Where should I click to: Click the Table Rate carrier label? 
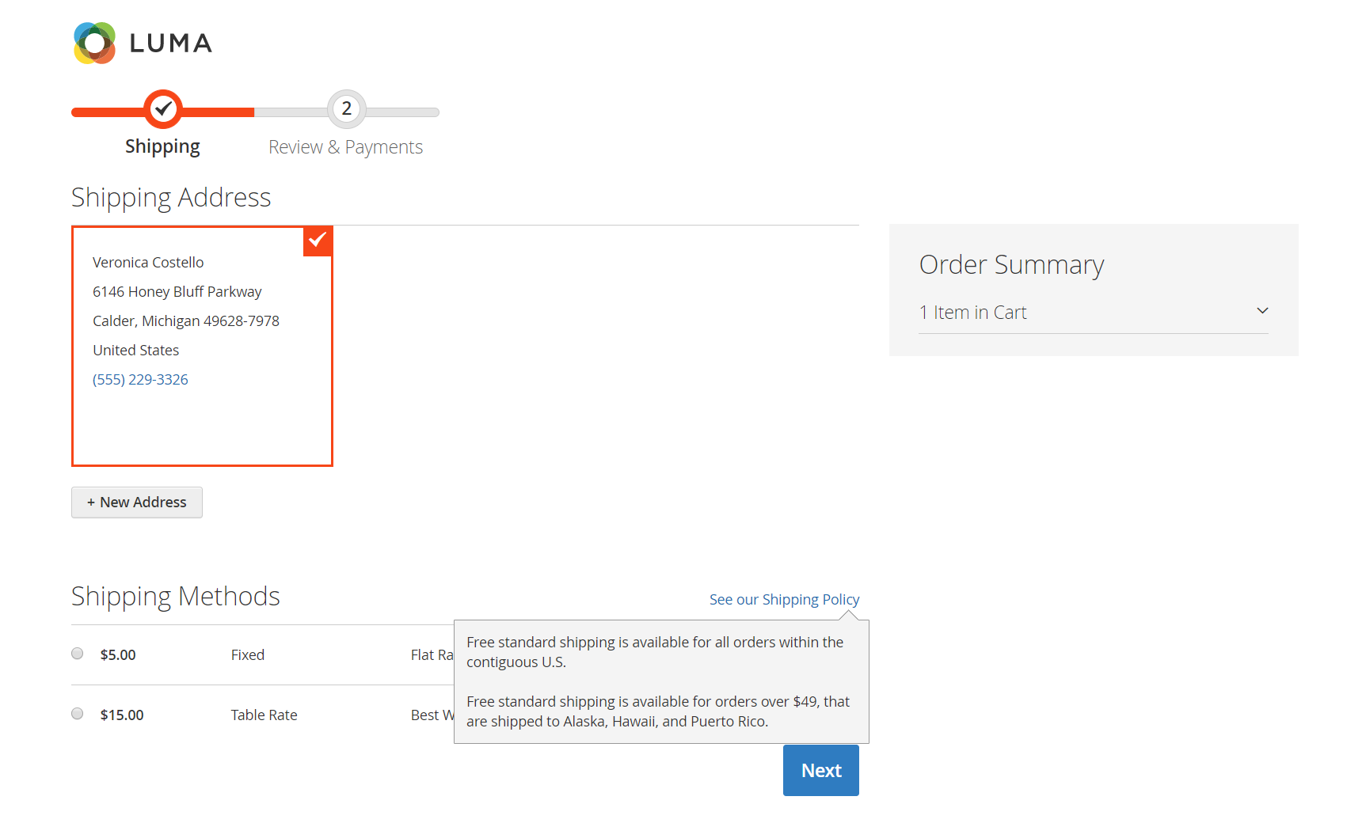point(264,715)
